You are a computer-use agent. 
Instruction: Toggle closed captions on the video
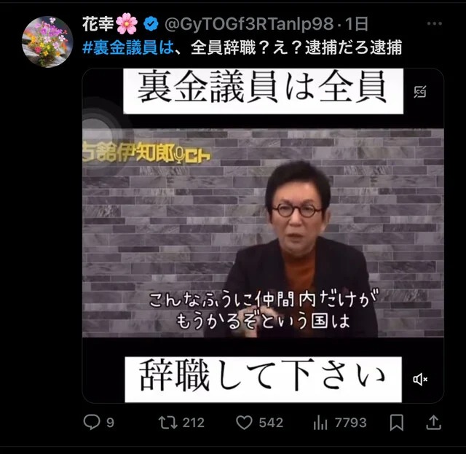(420, 92)
